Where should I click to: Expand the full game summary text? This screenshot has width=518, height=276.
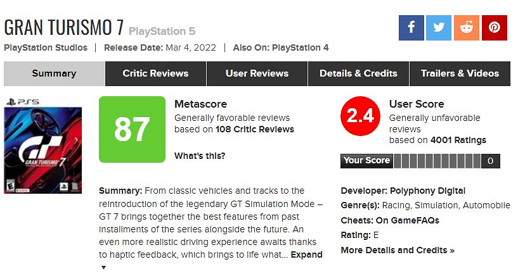click(x=307, y=254)
